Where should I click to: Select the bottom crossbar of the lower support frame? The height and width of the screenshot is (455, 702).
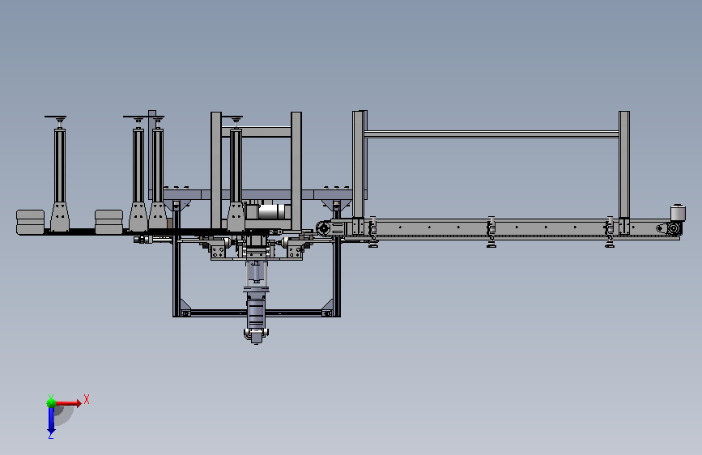[257, 313]
